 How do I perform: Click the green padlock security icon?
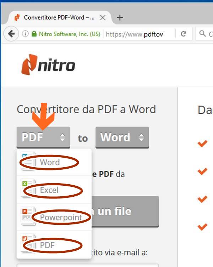click(34, 34)
